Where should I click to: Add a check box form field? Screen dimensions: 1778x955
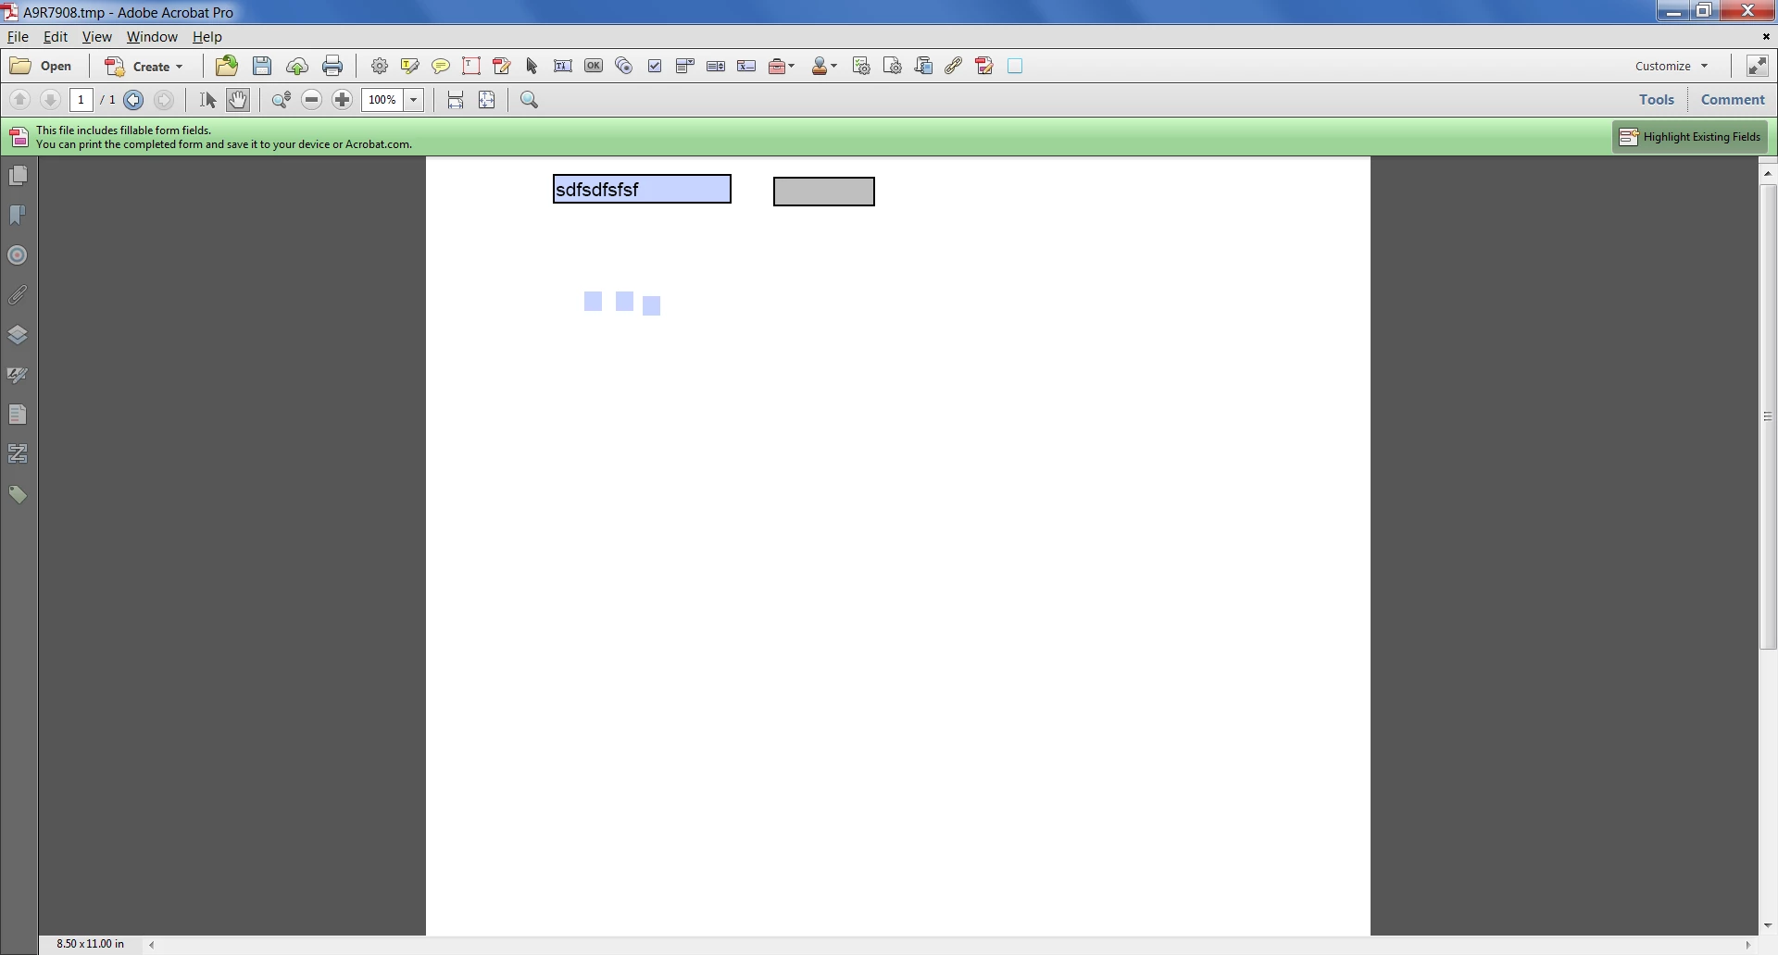(655, 66)
